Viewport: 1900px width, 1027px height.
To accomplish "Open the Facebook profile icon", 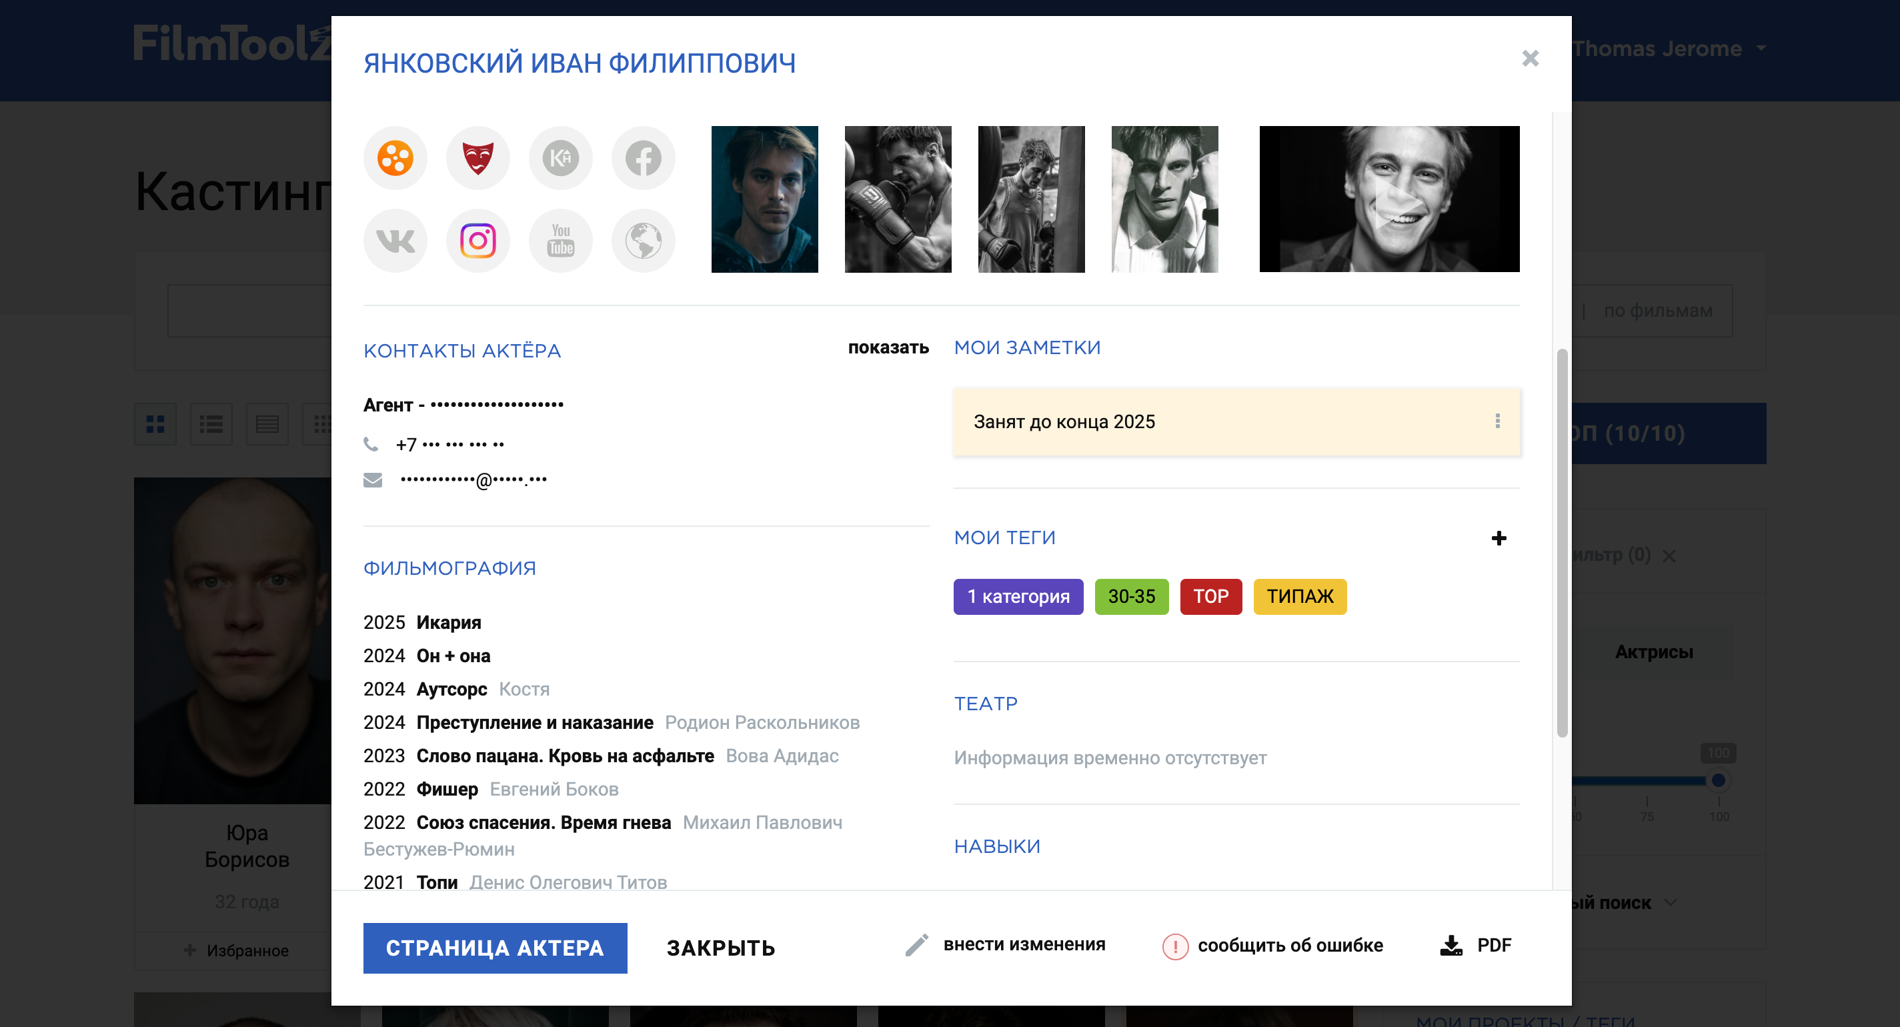I will (643, 158).
